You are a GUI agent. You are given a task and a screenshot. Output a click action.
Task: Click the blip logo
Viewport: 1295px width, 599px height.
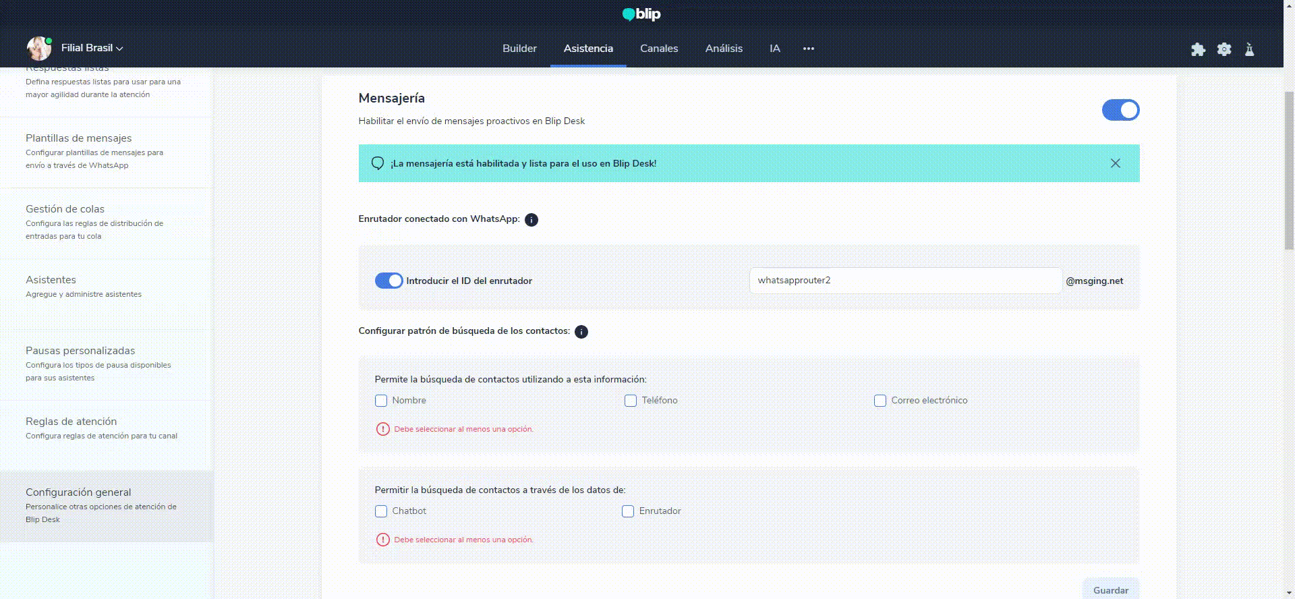(641, 14)
